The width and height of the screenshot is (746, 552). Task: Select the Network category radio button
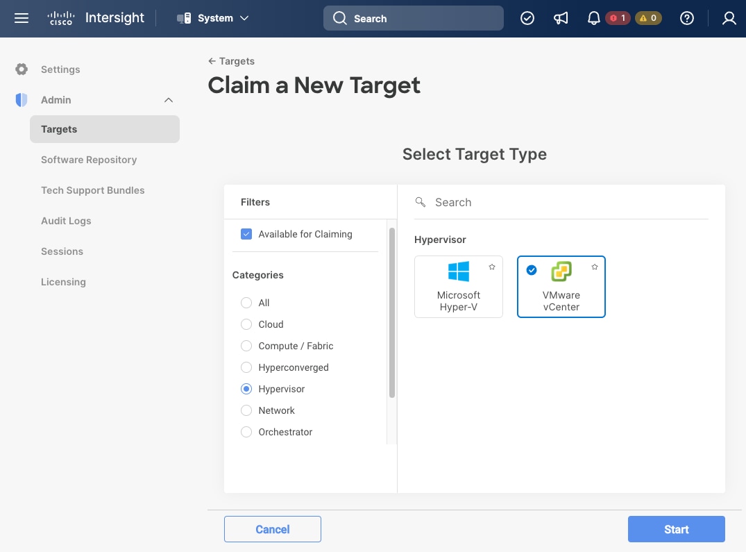pos(246,410)
